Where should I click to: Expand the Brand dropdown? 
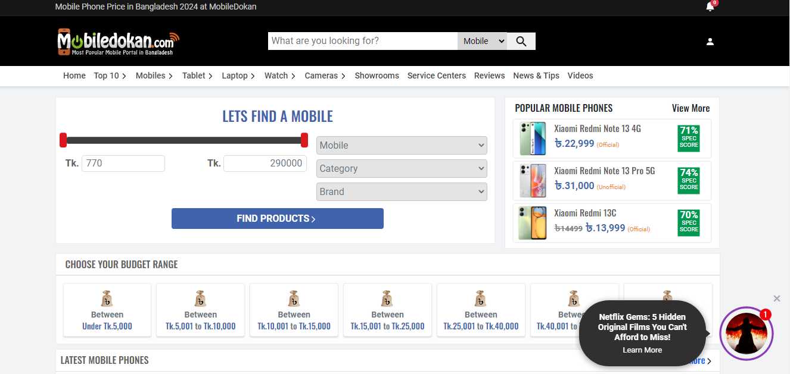click(402, 191)
